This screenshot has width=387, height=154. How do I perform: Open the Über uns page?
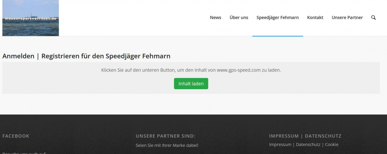coord(239,18)
